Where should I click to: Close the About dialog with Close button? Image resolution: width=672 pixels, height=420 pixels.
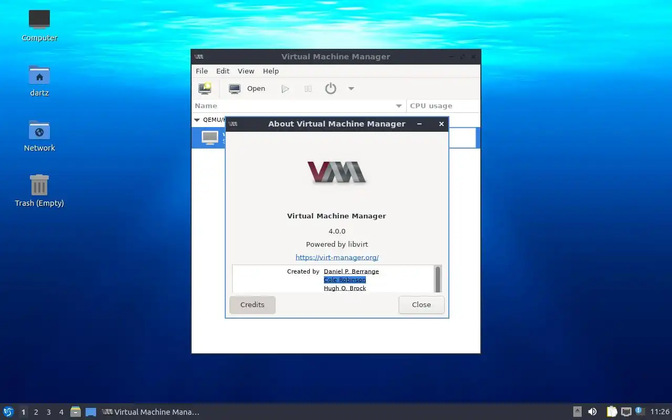coord(422,304)
